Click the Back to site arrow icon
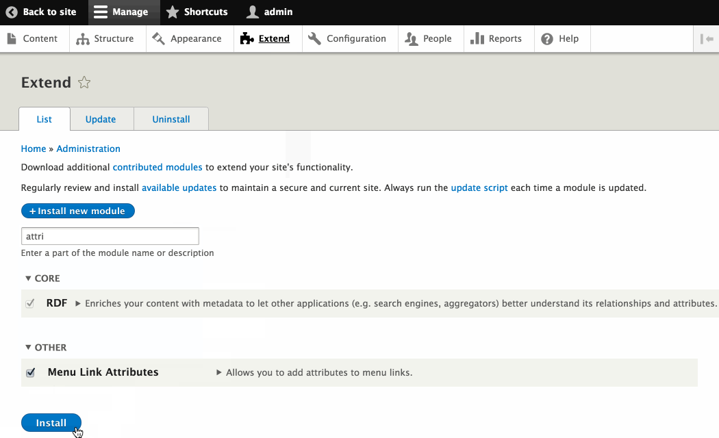Viewport: 719px width, 438px height. 12,12
